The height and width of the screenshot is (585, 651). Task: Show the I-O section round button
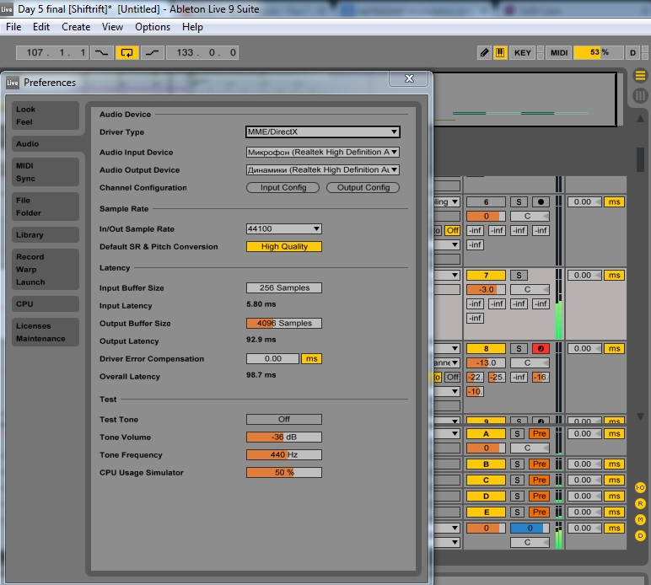[640, 487]
